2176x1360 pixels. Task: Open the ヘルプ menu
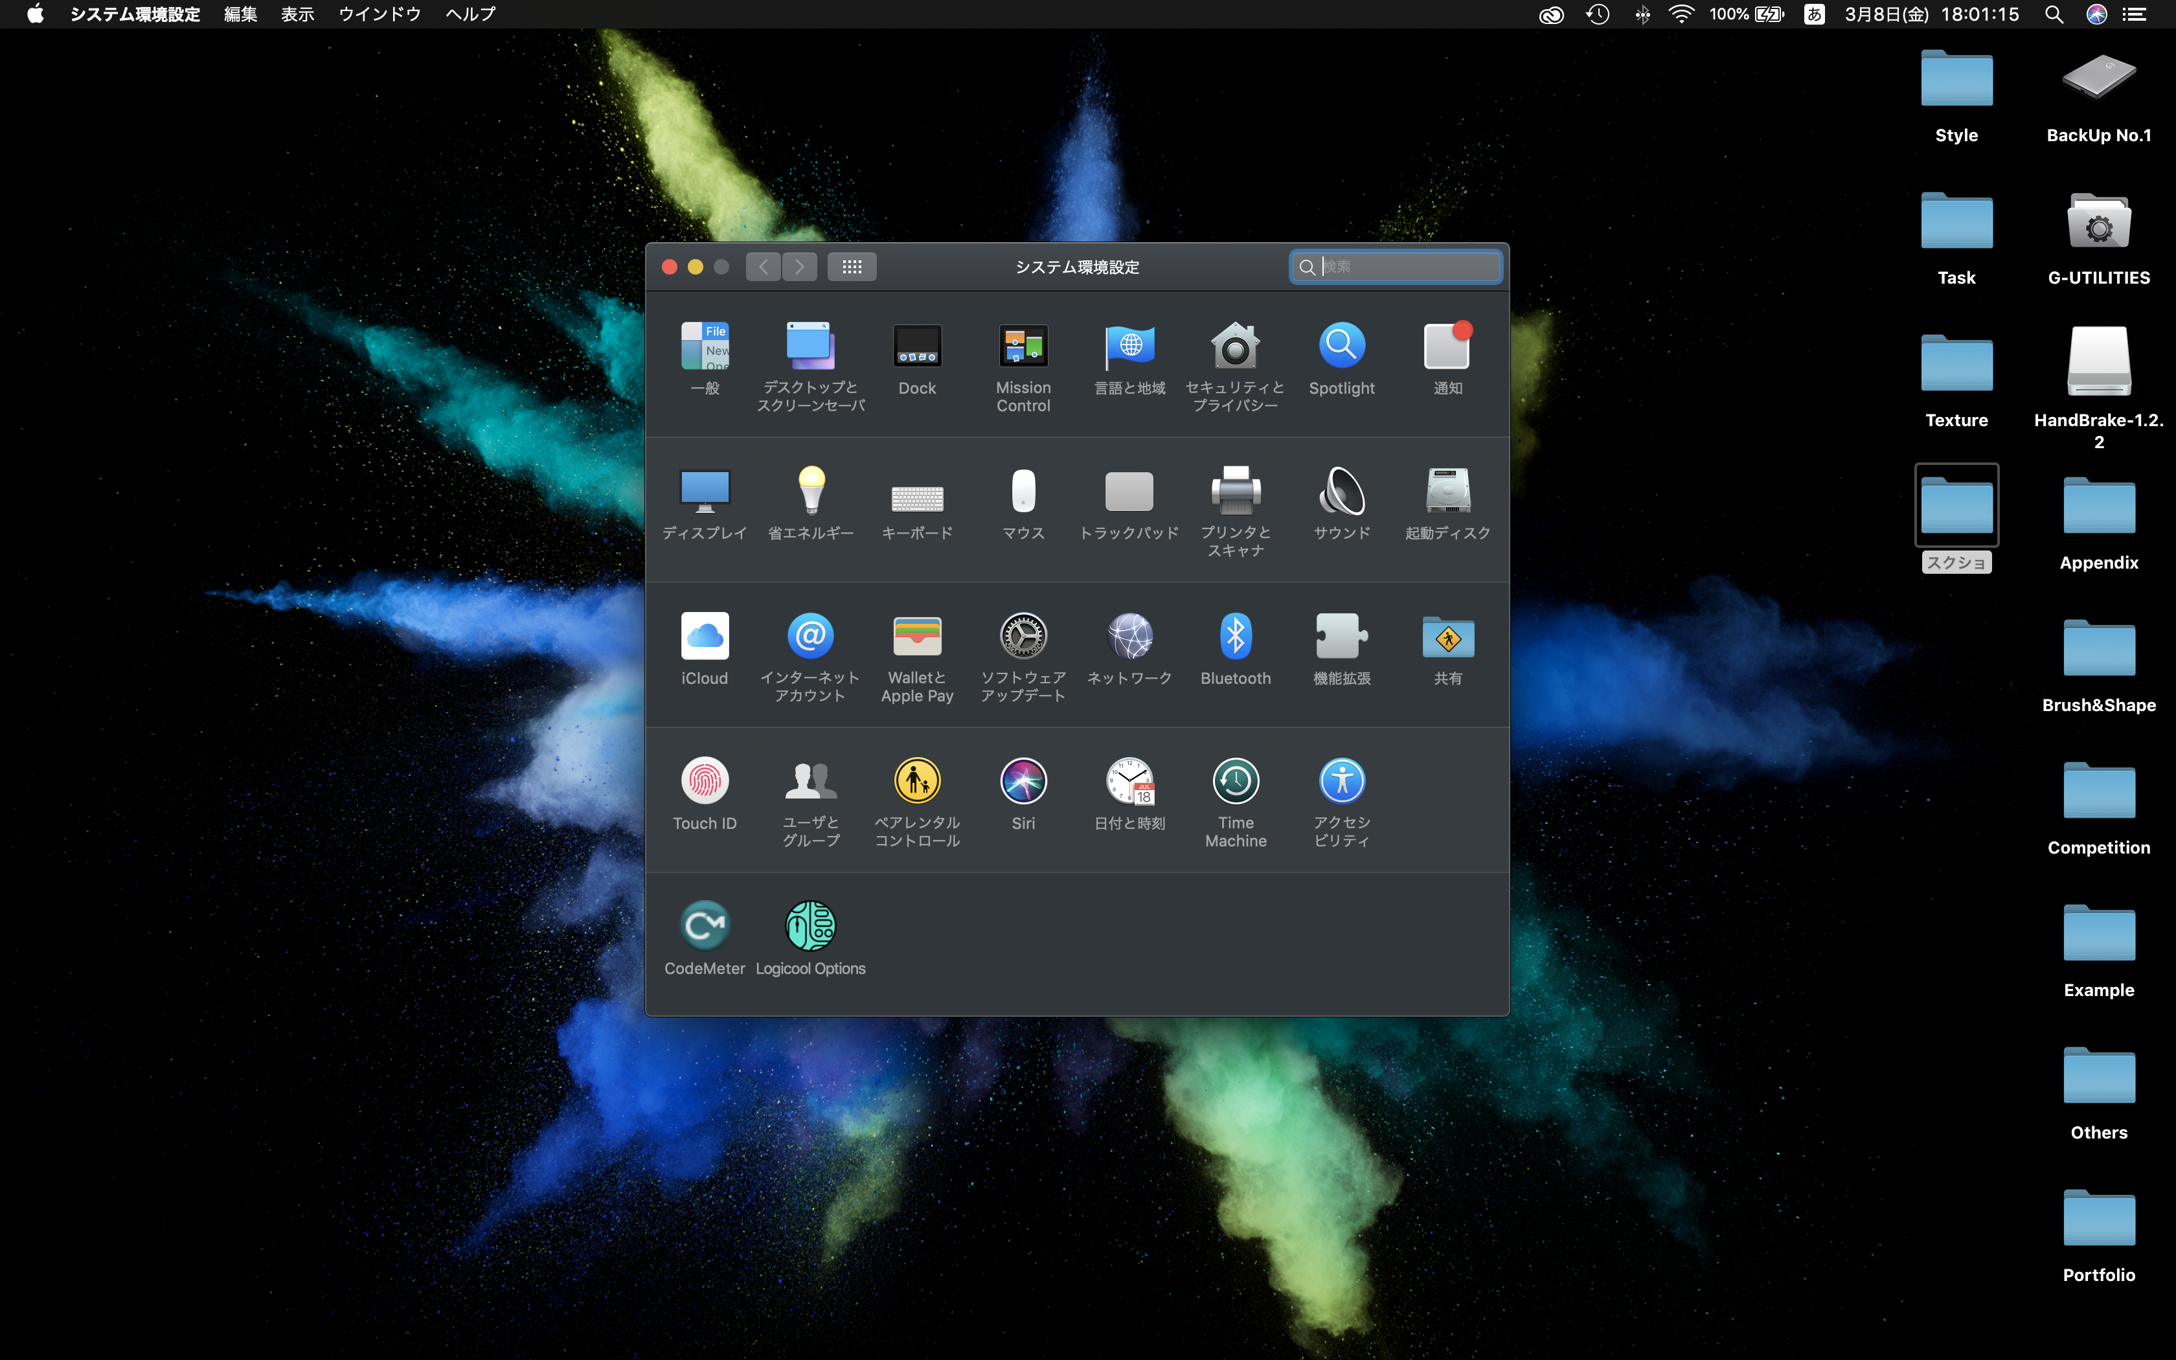(x=470, y=14)
